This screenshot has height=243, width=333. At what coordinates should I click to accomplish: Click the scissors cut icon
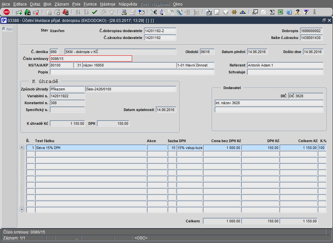[153, 12]
